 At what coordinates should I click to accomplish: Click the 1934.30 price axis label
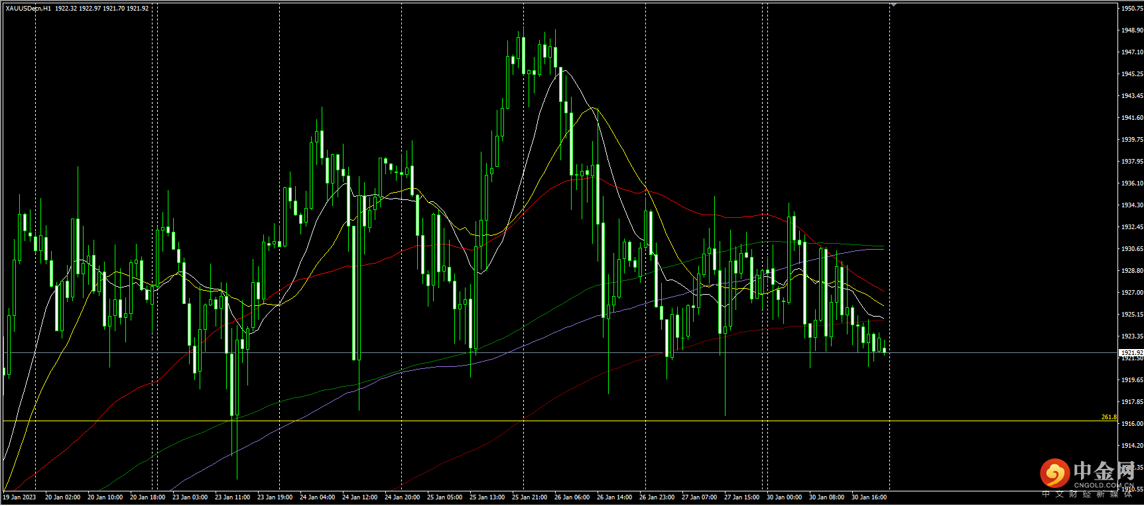click(x=1132, y=205)
